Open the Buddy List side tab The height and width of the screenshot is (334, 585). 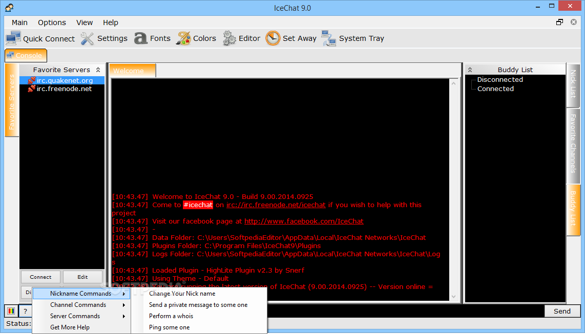573,209
